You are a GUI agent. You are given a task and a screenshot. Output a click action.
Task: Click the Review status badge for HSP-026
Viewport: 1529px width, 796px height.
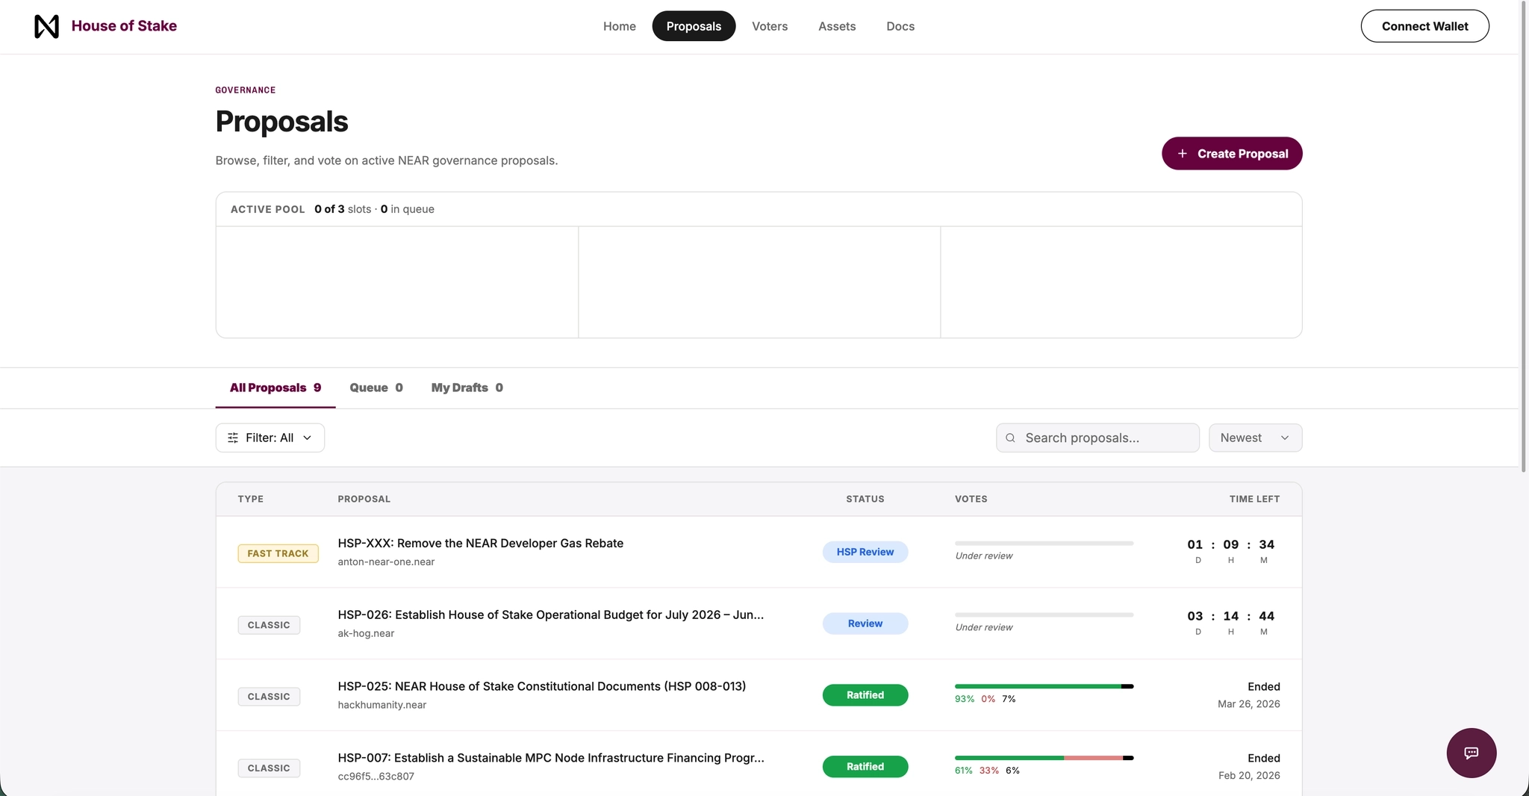click(x=865, y=624)
